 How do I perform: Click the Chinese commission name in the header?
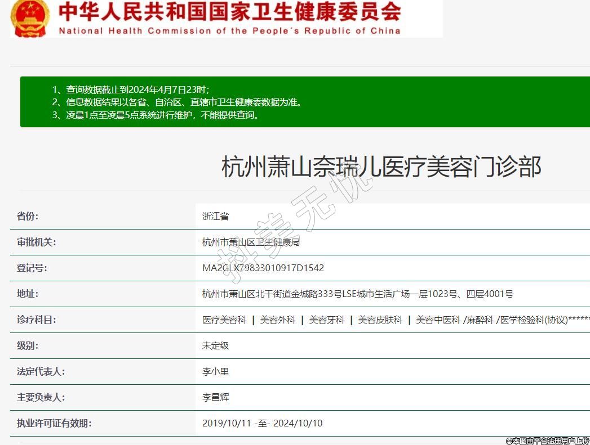coord(230,11)
